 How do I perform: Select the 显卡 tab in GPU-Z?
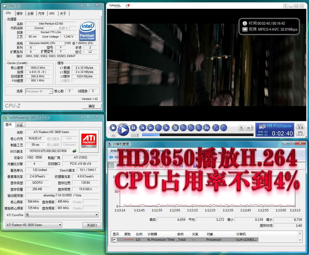(x=9, y=125)
